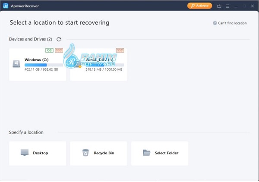Open the hamburger menu icon

point(227,6)
